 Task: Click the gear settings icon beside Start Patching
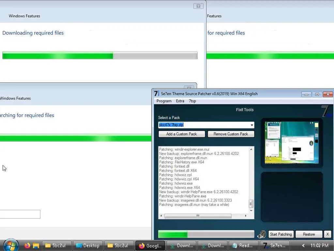(262, 234)
